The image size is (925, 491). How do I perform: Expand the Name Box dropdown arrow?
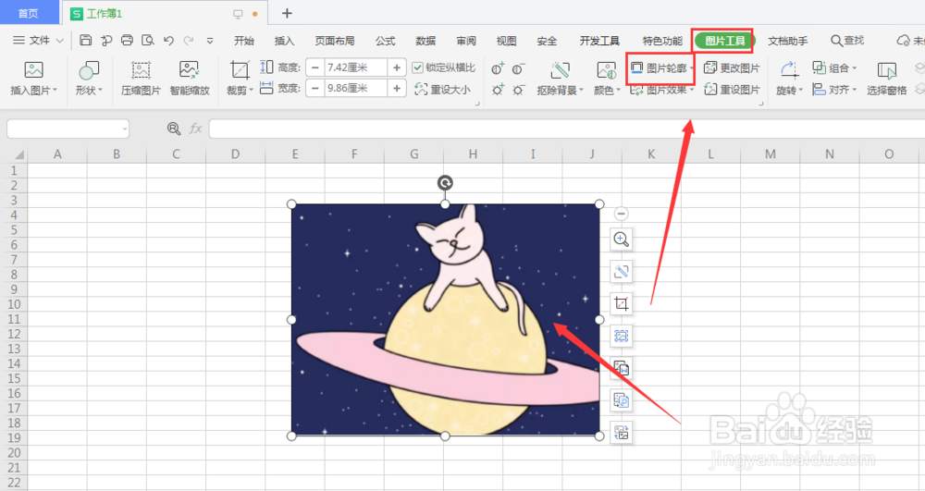125,129
